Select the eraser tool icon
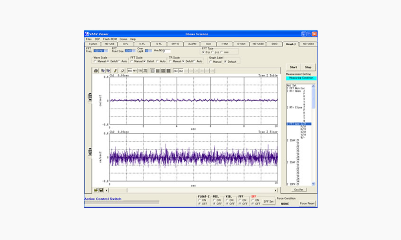Screen dimensions: 401x240 coord(123,71)
